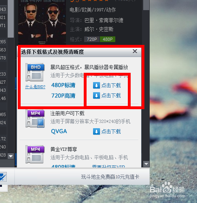Viewport: 197px width, 203px height.
Task: Click the 720P高清 download arrow icon
Action: pyautogui.click(x=96, y=95)
